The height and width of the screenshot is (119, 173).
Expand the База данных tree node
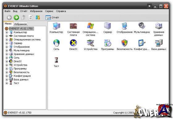click(6, 80)
